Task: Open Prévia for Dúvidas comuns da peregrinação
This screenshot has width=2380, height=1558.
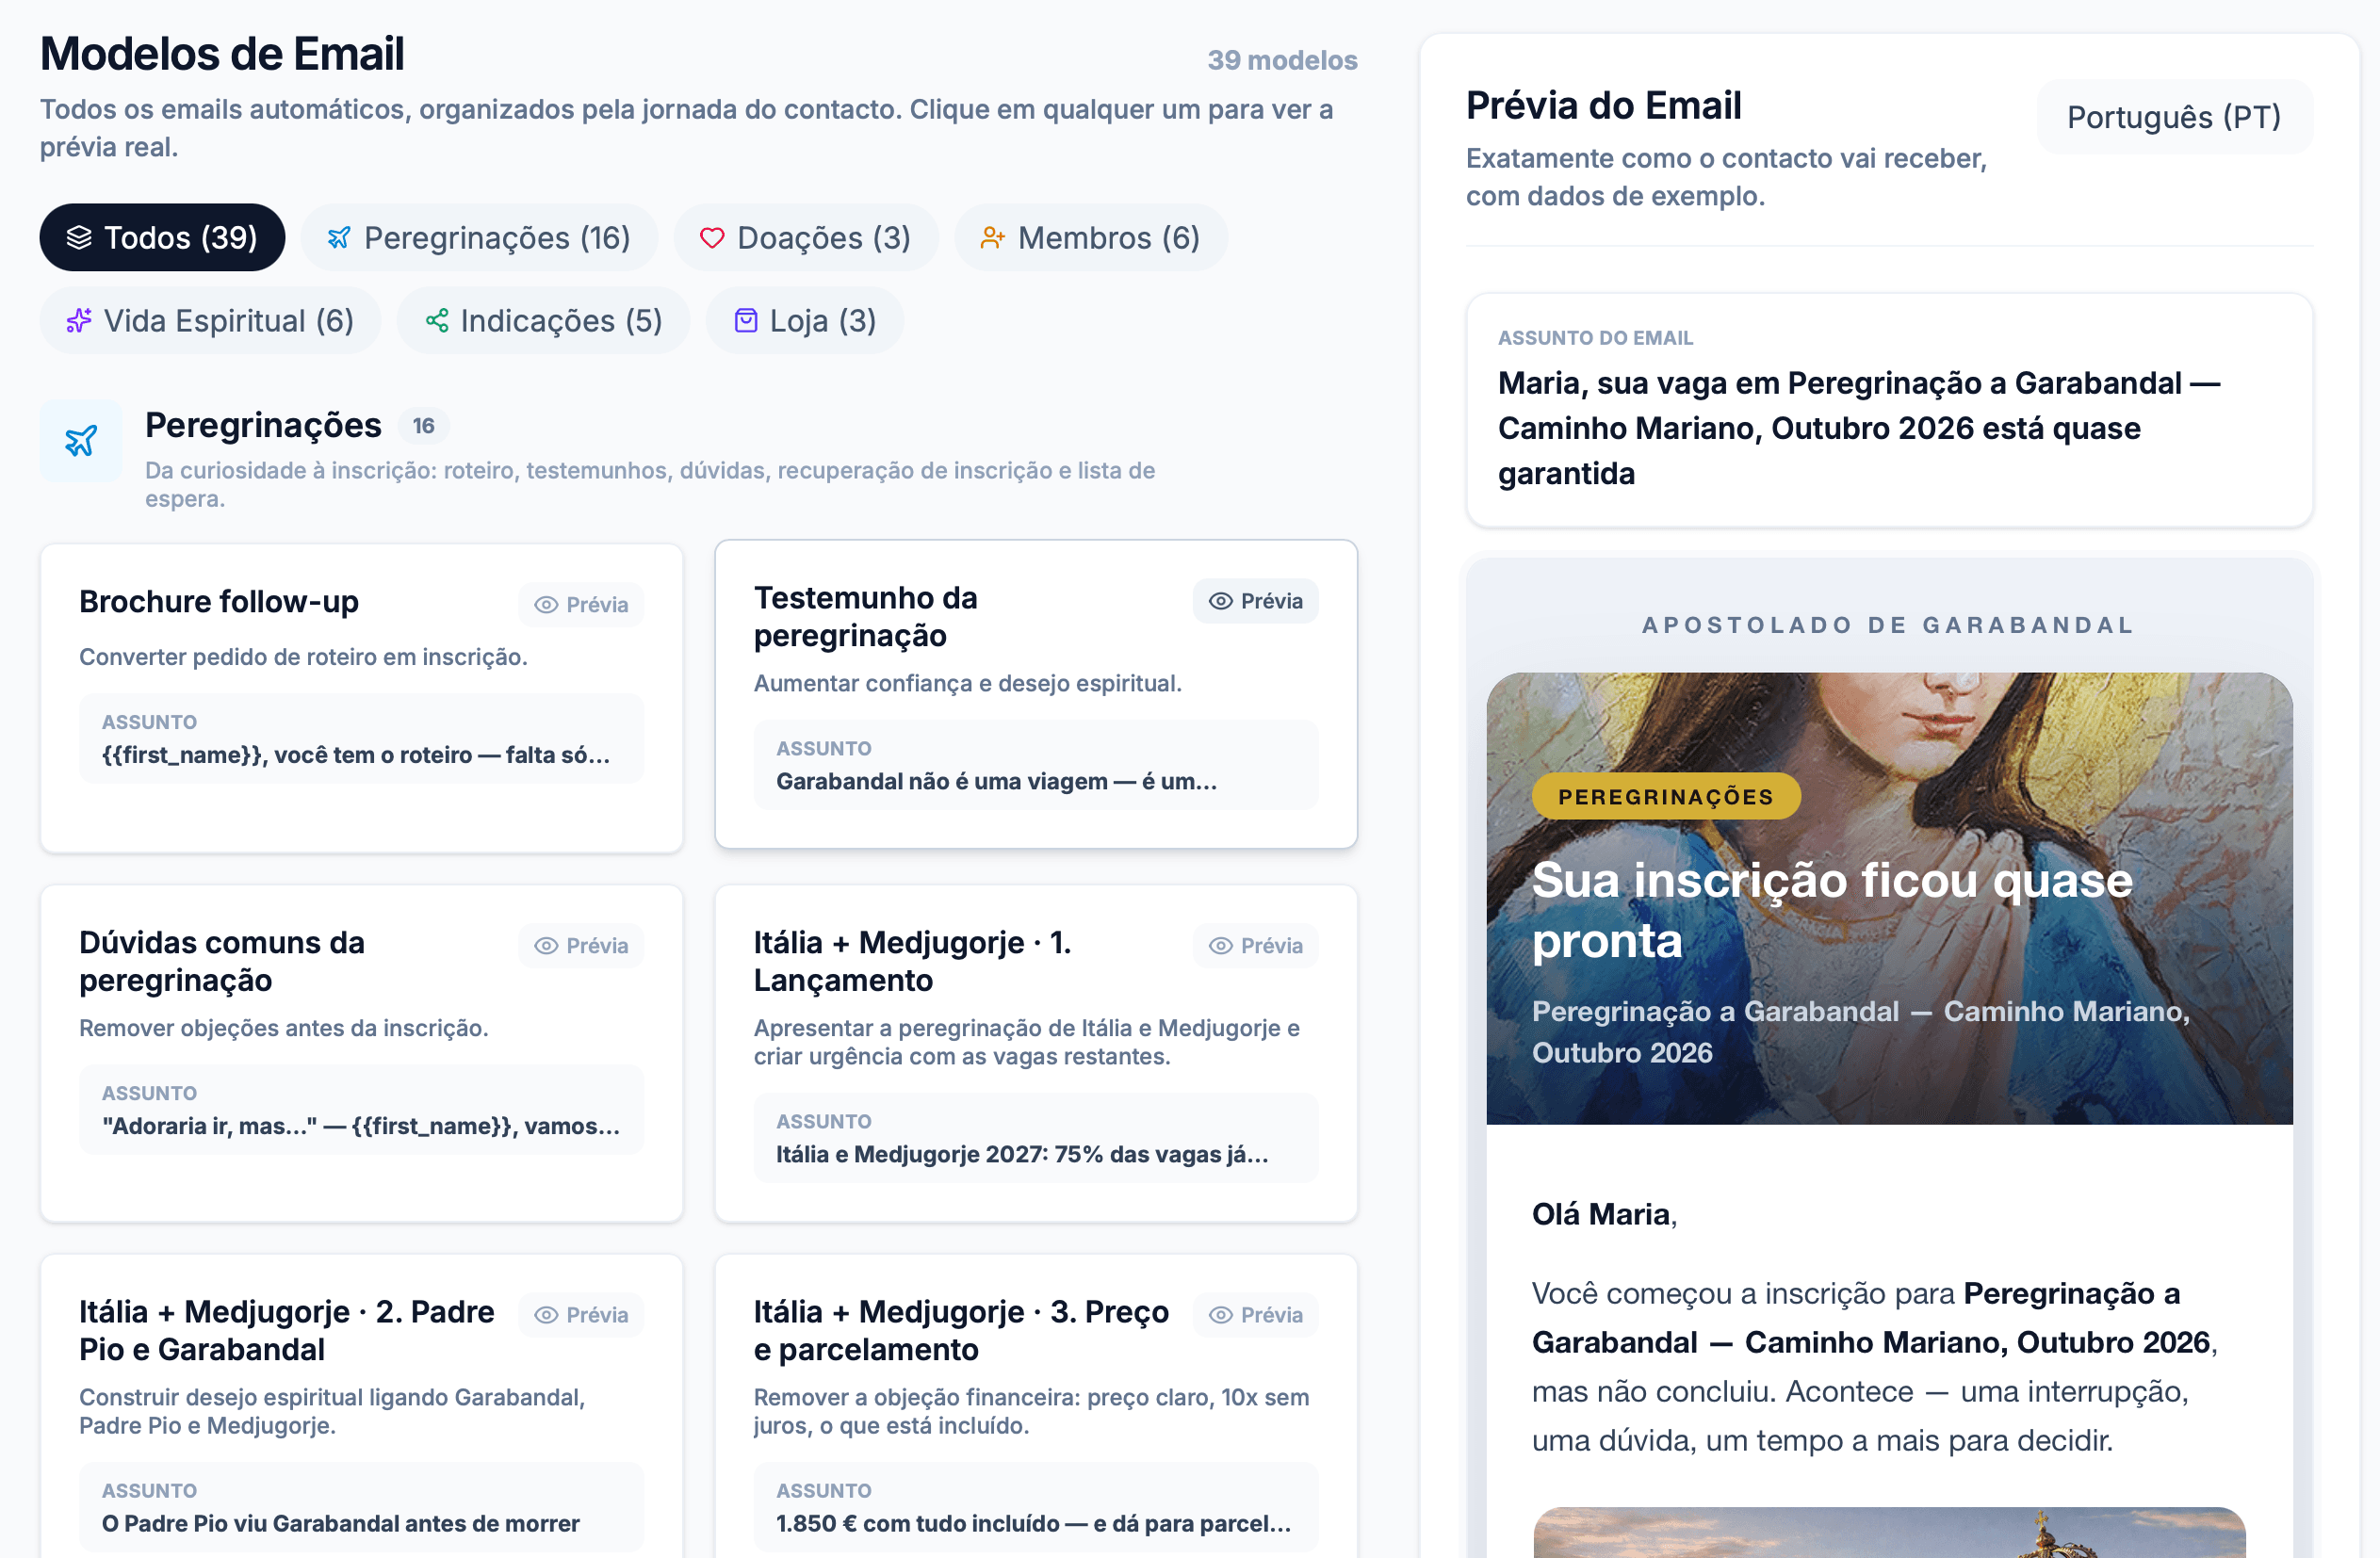Action: (x=581, y=945)
